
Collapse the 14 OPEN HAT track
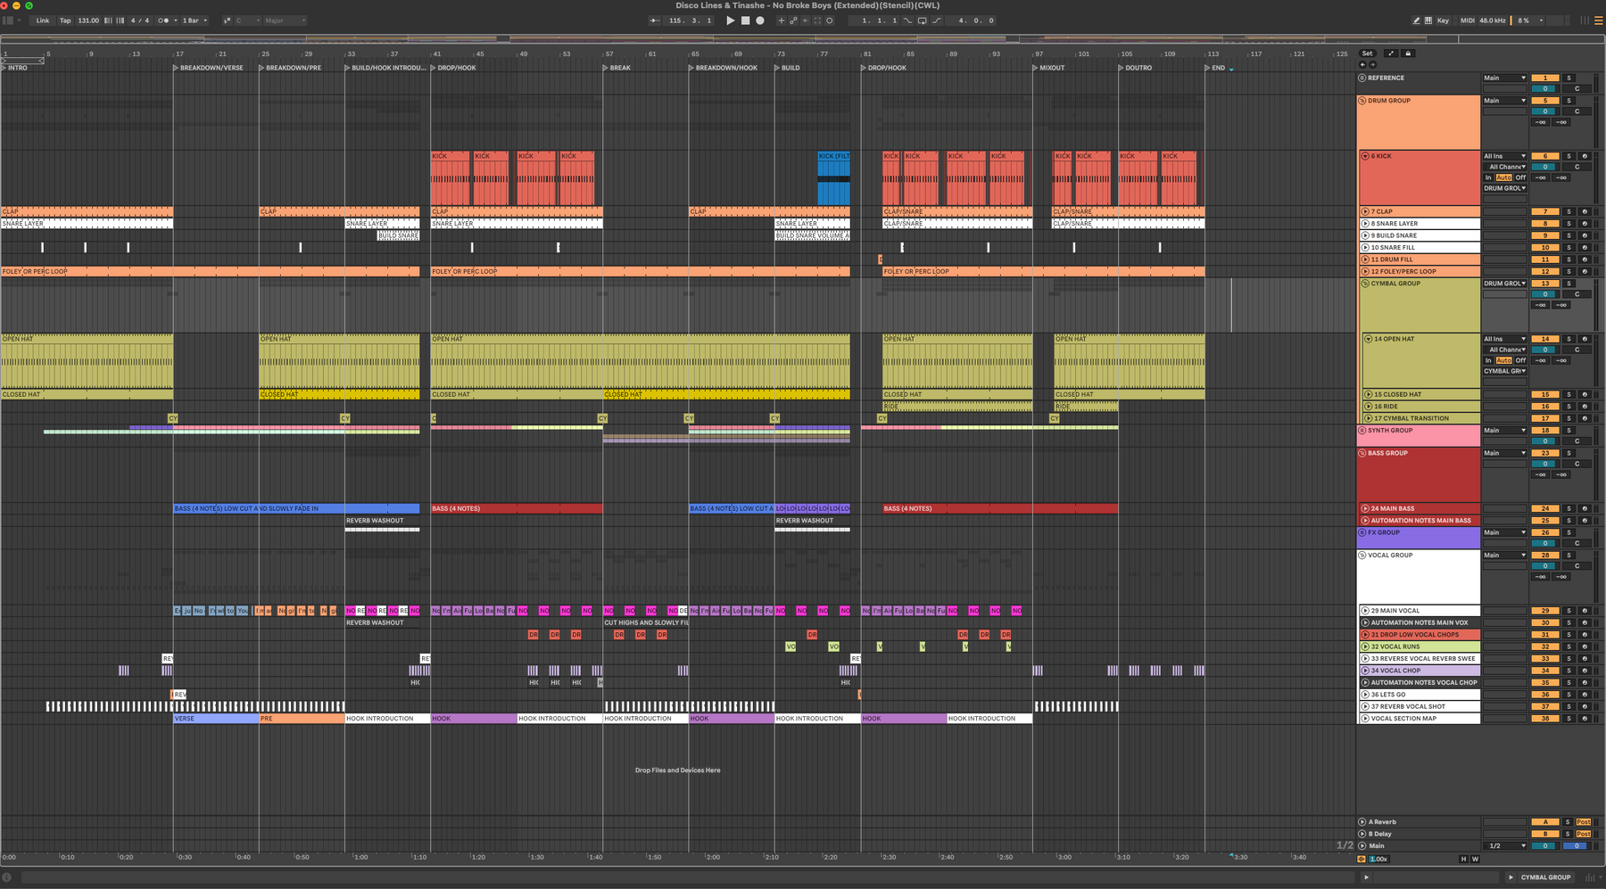tap(1368, 339)
